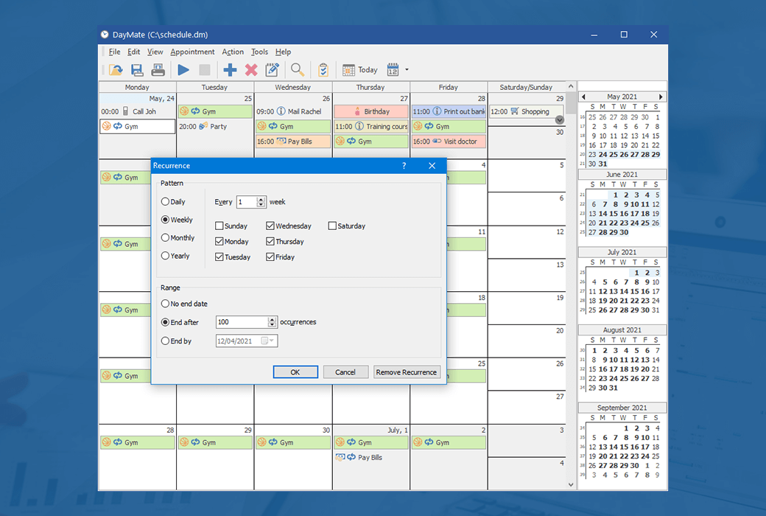Image resolution: width=766 pixels, height=516 pixels.
Task: Select the Daily pattern radio button
Action: click(165, 201)
